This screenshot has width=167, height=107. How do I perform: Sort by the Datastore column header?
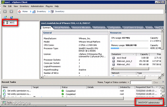123,54
